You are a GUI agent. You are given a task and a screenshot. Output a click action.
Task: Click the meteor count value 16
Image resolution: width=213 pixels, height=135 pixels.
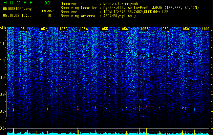coord(49,16)
